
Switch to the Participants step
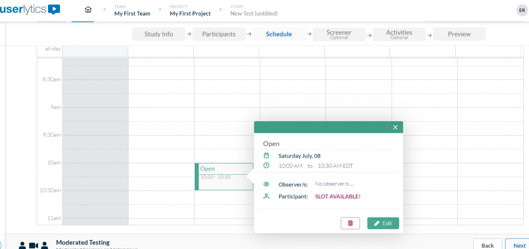pyautogui.click(x=219, y=35)
